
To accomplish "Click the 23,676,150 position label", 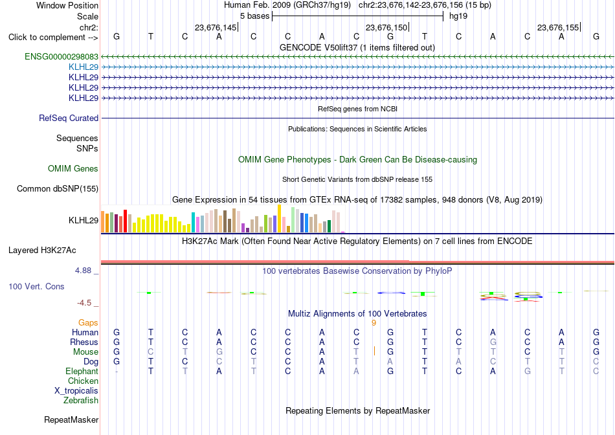I will pyautogui.click(x=386, y=27).
